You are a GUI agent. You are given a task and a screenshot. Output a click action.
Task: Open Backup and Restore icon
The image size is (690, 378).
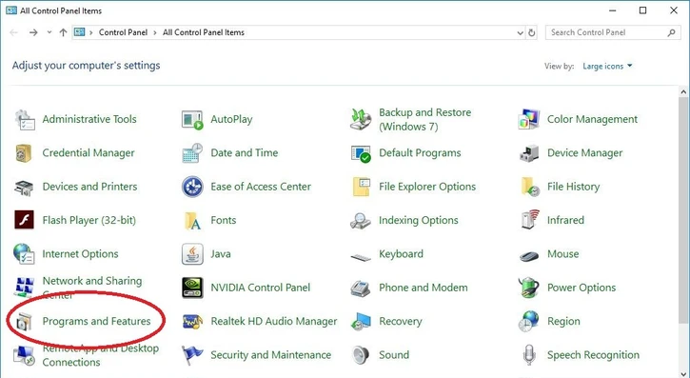coord(361,119)
